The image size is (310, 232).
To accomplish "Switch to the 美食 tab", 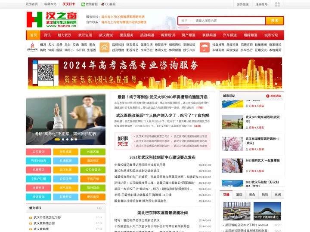I will click(x=252, y=195).
